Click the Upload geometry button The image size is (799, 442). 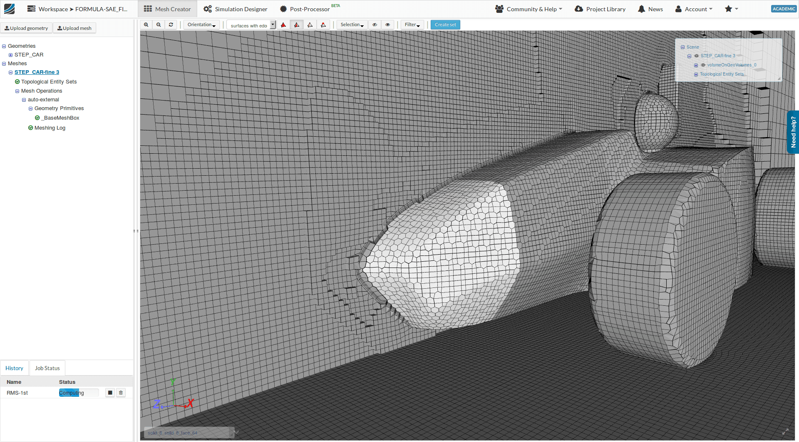(x=26, y=28)
